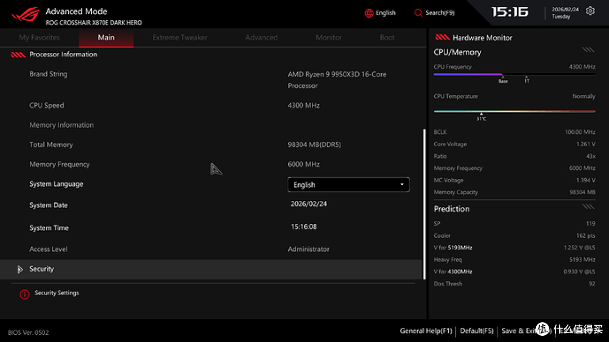Open the Security menu row
Image resolution: width=609 pixels, height=342 pixels.
(211, 269)
